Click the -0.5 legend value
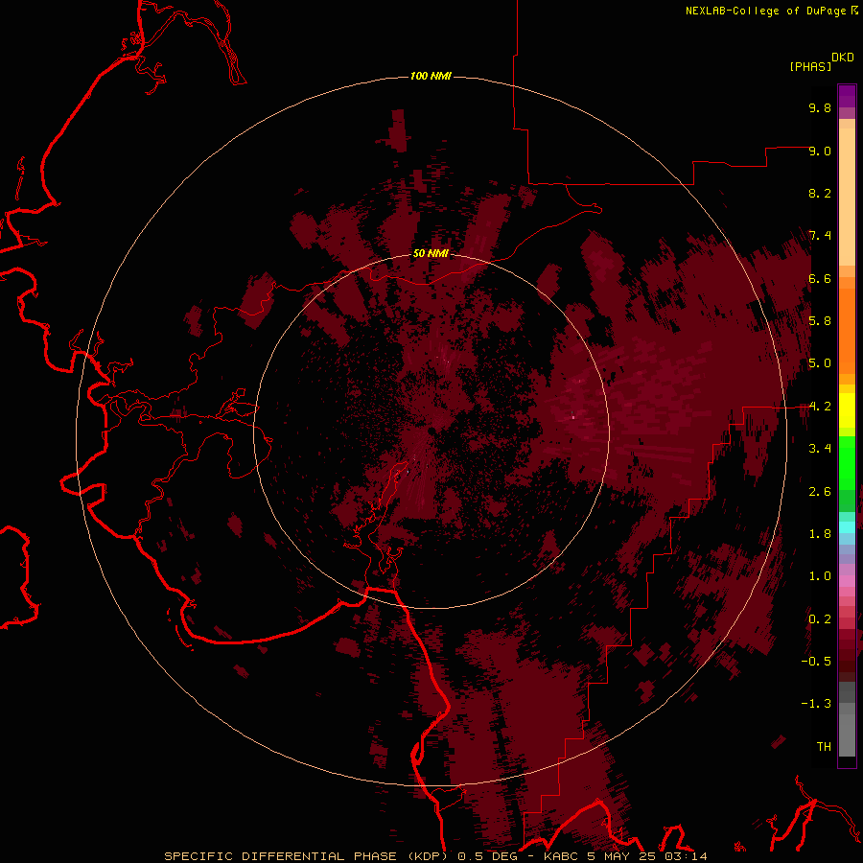 point(816,662)
